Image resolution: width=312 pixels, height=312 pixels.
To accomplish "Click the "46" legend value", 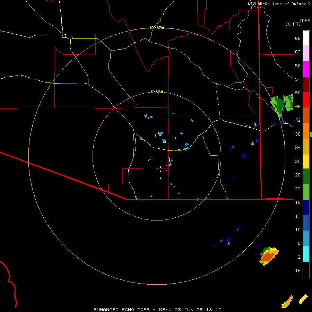I will [x=298, y=107].
